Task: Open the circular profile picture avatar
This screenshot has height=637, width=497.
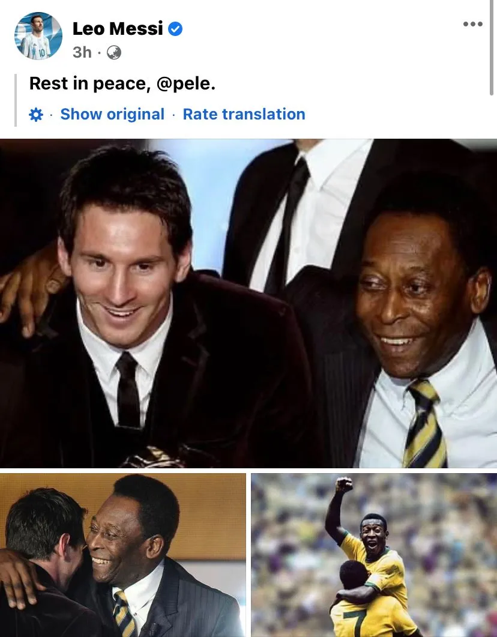Action: (38, 36)
